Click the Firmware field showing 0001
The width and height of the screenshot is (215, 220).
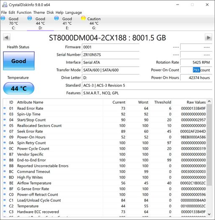[111, 47]
